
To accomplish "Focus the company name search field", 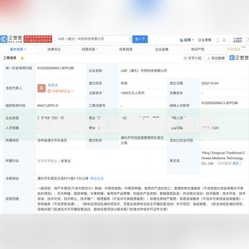I will (x=93, y=39).
